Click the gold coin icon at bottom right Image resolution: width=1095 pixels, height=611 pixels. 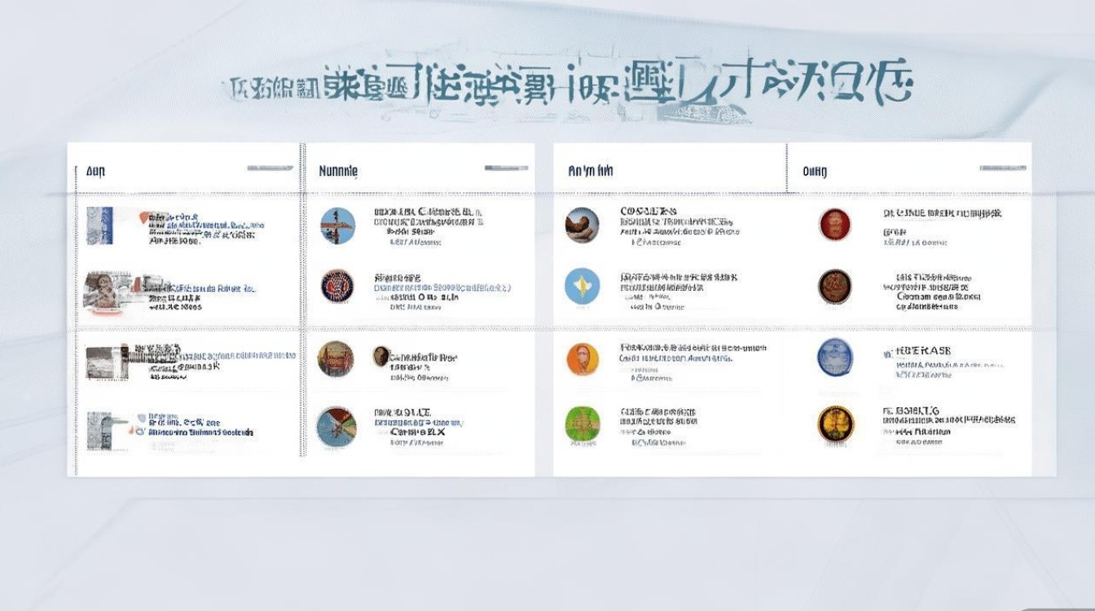coord(835,424)
